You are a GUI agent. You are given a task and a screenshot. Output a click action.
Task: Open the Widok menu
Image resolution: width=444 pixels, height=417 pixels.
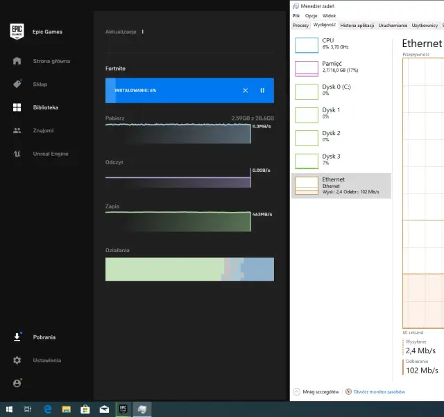point(329,15)
